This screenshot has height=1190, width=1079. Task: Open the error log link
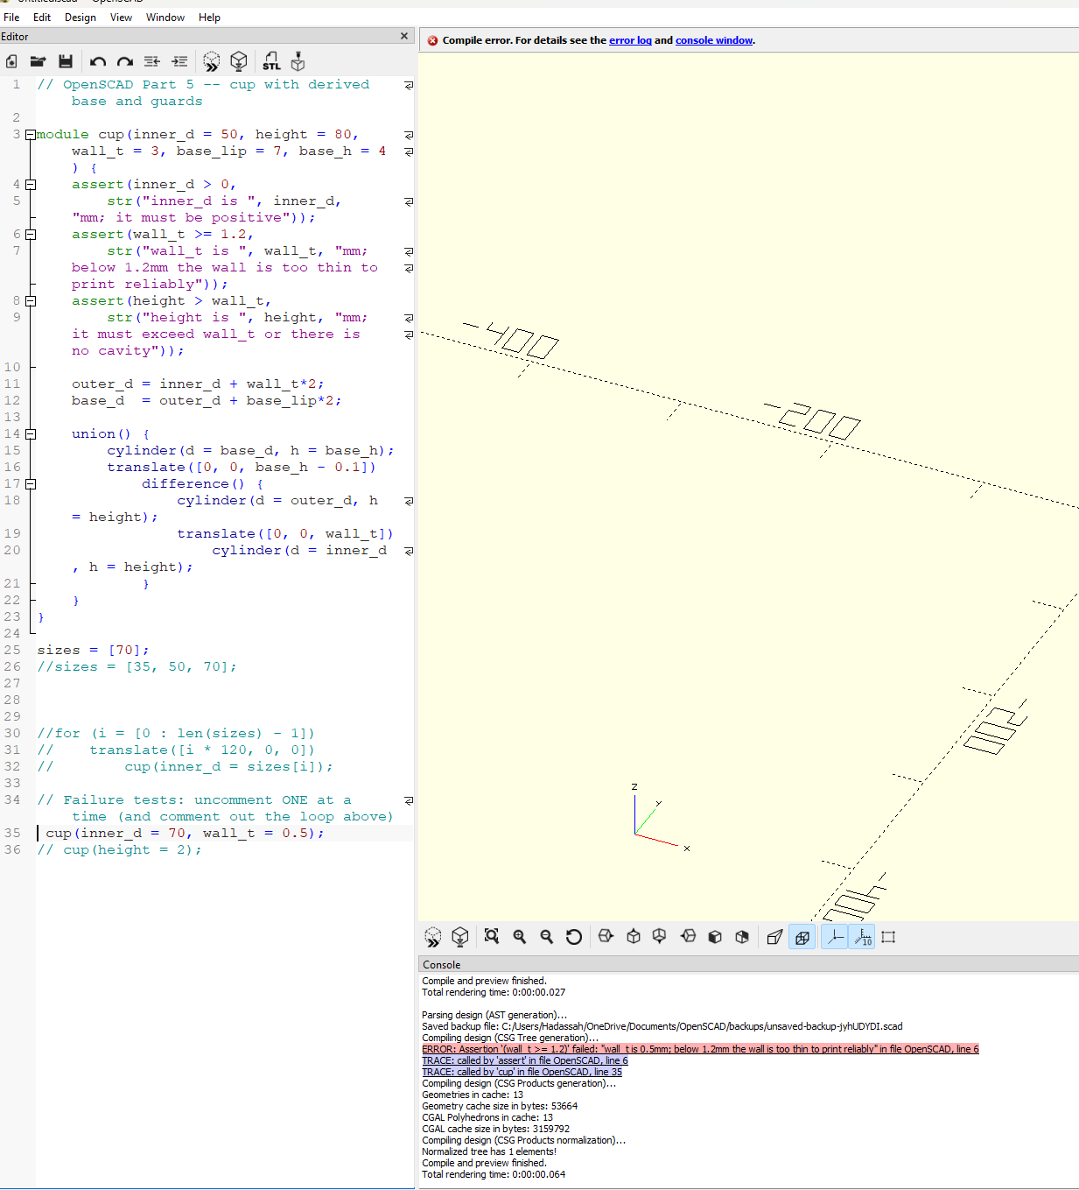[x=630, y=40]
